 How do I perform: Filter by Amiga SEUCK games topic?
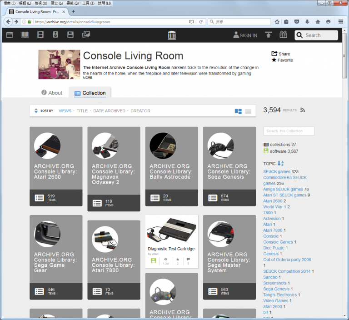click(283, 189)
